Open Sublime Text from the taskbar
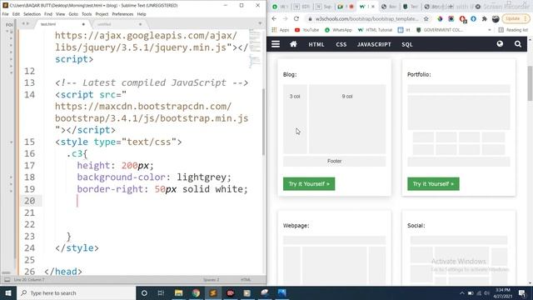Viewport: 533px width, 300px height. 213,292
